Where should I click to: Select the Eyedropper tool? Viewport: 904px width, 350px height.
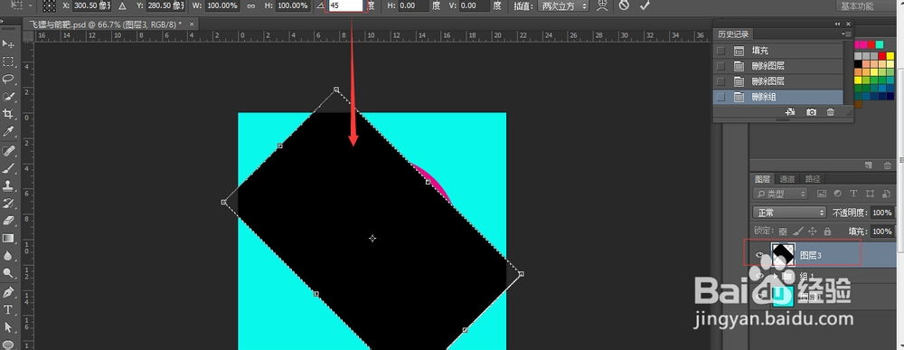(9, 132)
